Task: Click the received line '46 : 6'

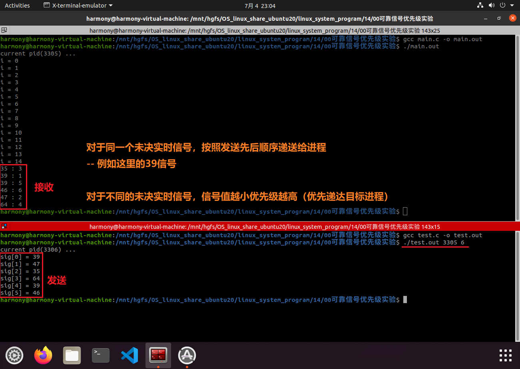Action: pyautogui.click(x=11, y=190)
